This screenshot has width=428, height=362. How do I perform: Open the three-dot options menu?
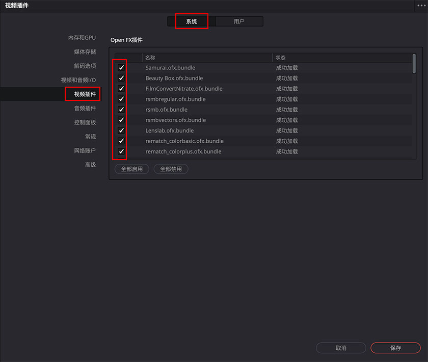pos(421,5)
